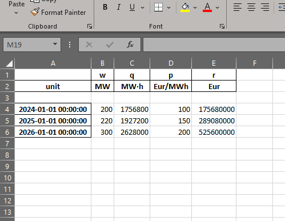Click cell value 525600000
The width and height of the screenshot is (285, 221).
click(214, 132)
